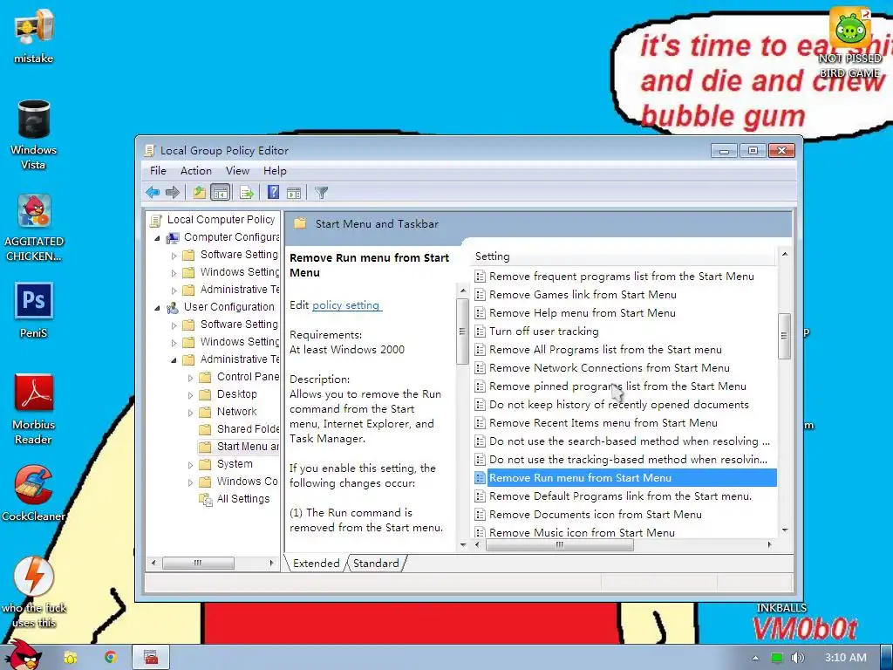893x670 pixels.
Task: Click the red bird Start button
Action: [23, 655]
